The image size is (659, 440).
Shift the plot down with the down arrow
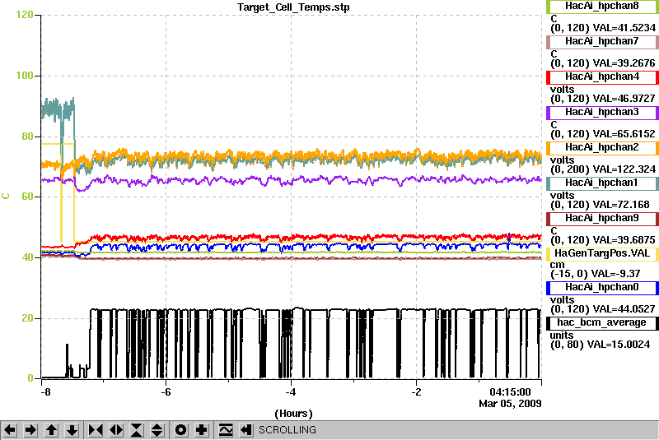pyautogui.click(x=72, y=430)
